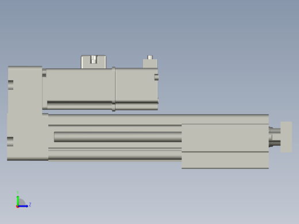Select the long cylindrical guide rod in the actuator
Screen dimensions: 299x224
coord(118,137)
